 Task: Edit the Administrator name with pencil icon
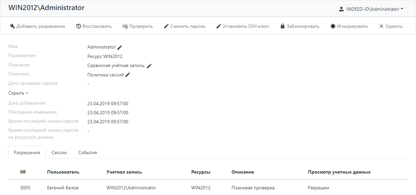120,48
